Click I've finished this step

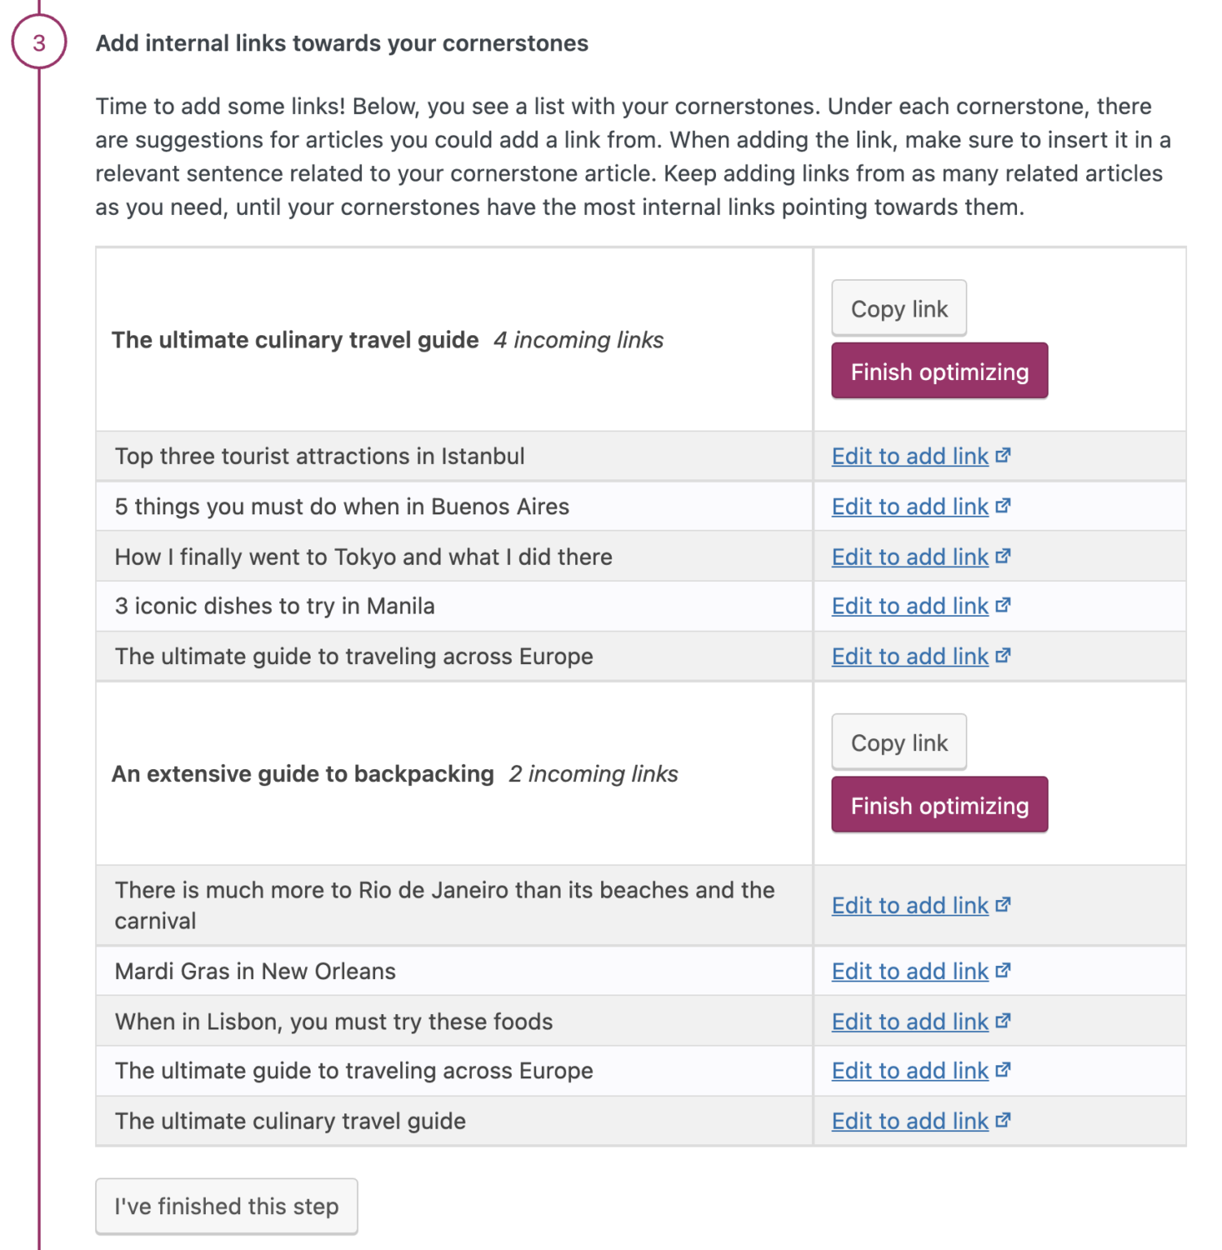[x=226, y=1206]
